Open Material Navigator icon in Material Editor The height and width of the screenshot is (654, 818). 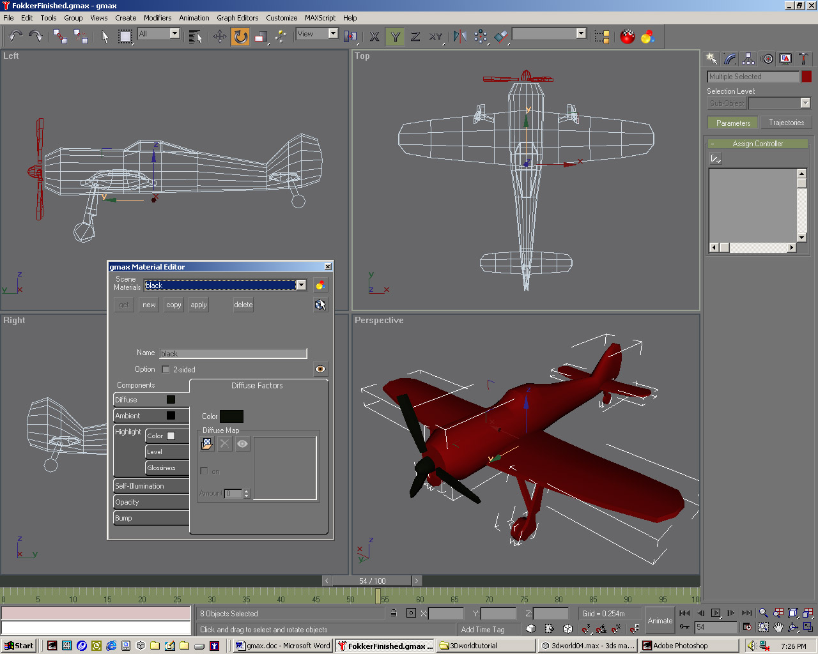320,285
